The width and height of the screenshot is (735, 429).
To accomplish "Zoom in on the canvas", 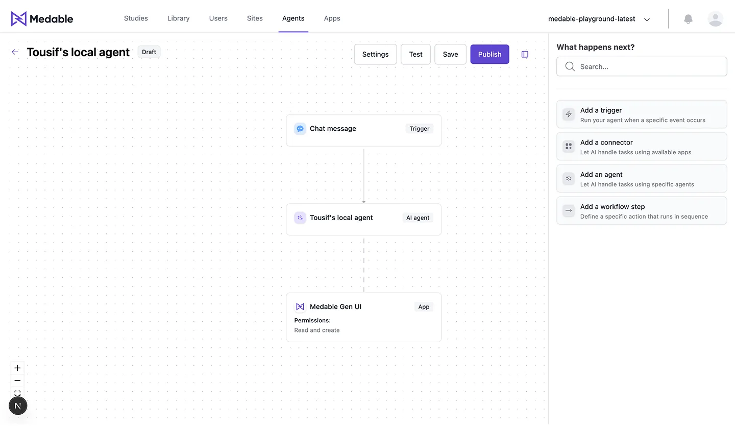I will [17, 368].
